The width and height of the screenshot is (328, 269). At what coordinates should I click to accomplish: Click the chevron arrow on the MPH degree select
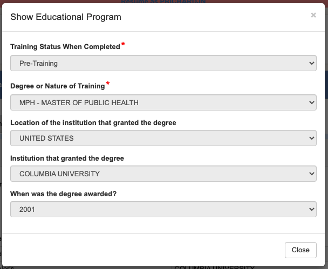pos(311,102)
